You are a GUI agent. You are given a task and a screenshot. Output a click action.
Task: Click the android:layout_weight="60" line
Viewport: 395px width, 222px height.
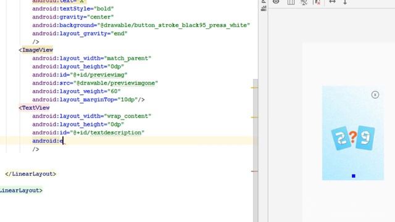click(77, 91)
